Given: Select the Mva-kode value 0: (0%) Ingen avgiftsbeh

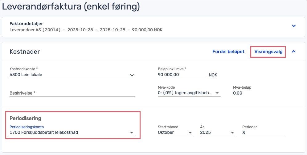Looking at the screenshot, I should (185, 93).
